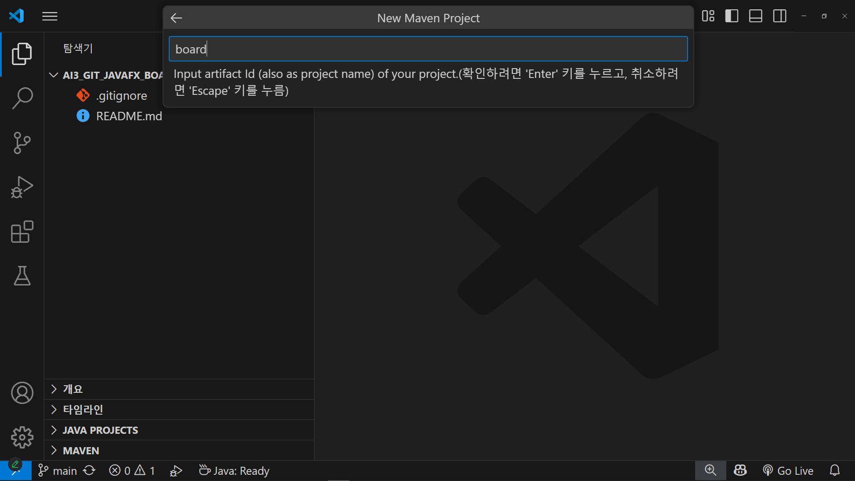Click the VS Code logo icon

pos(16,16)
